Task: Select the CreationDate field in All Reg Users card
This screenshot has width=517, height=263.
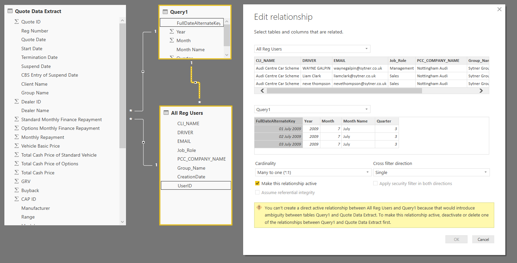Action: [191, 177]
